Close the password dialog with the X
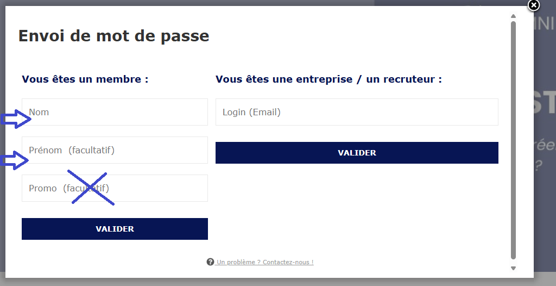 point(534,5)
